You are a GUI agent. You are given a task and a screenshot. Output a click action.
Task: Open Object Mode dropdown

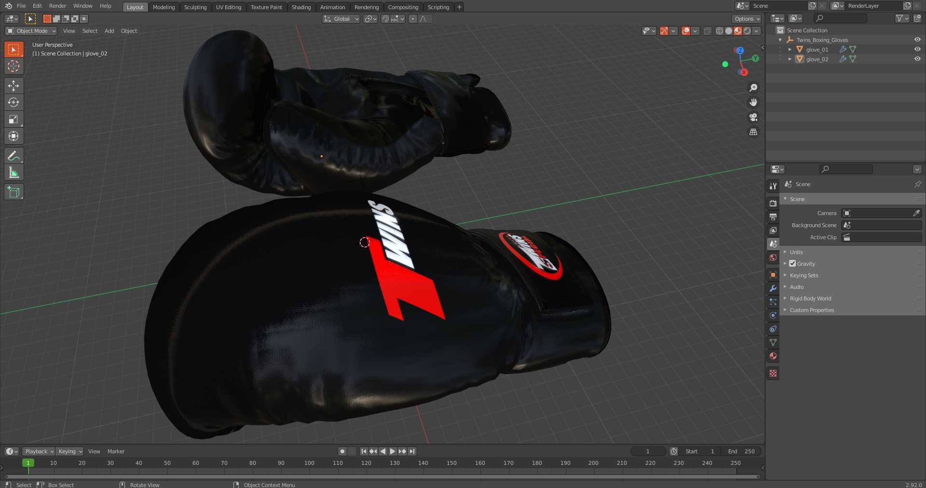coord(31,31)
